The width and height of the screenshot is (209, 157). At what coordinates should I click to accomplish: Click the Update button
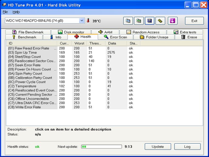[158, 147]
